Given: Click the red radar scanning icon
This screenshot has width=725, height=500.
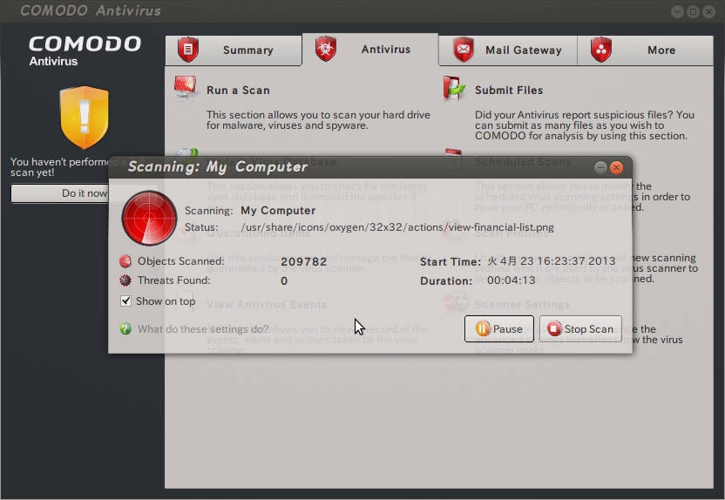Looking at the screenshot, I should click(x=149, y=218).
